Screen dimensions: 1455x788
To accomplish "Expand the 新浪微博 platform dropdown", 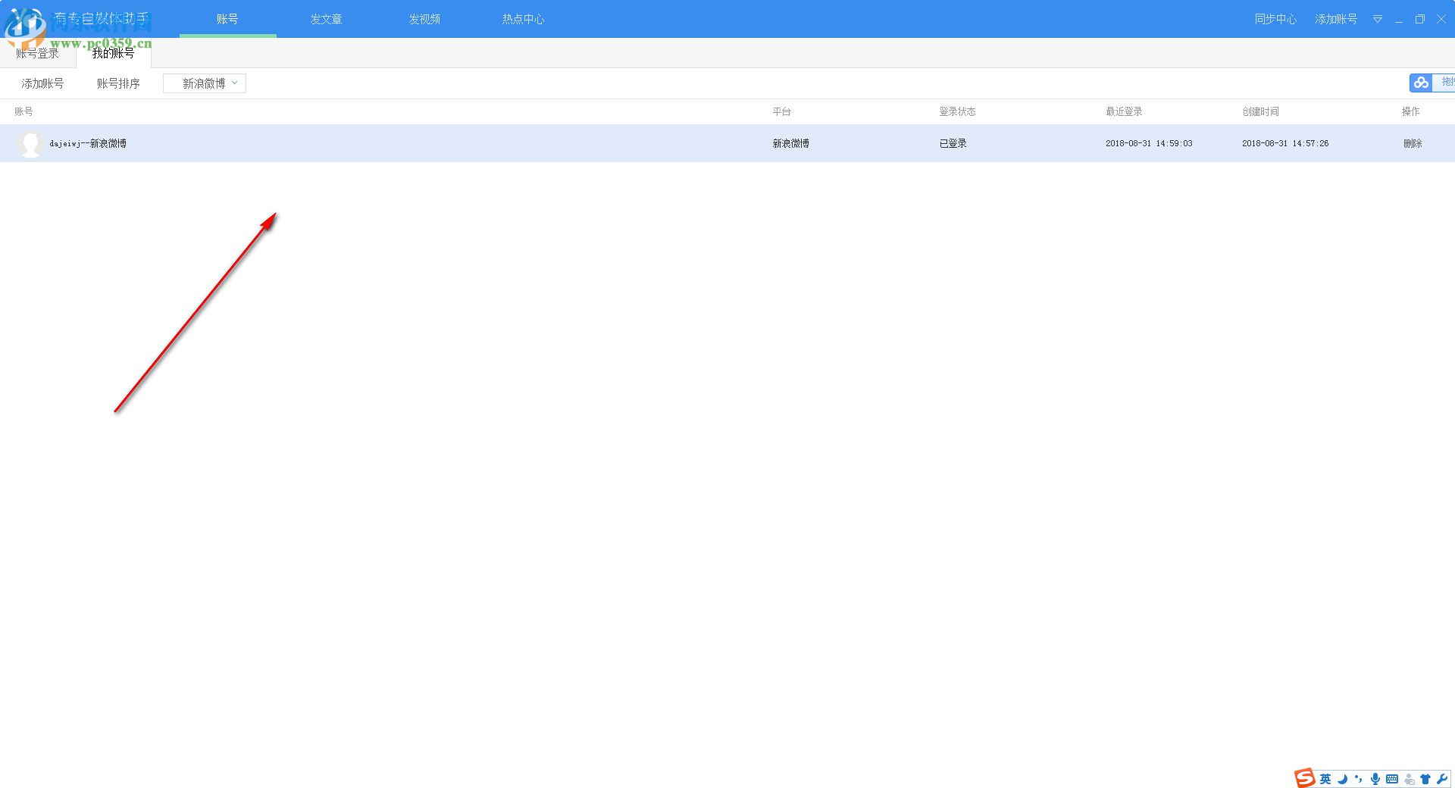I will [205, 83].
